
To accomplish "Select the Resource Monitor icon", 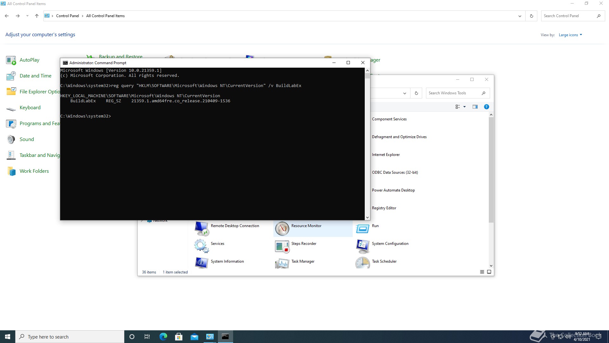I will tap(282, 228).
